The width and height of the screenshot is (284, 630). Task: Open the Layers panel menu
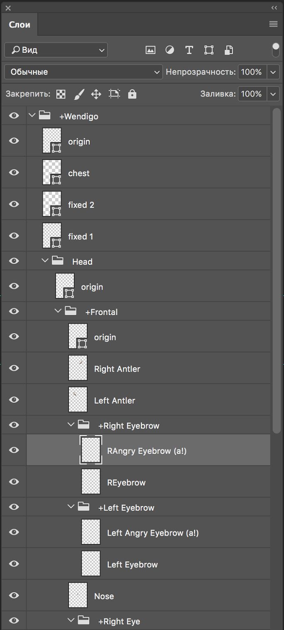pos(273,24)
